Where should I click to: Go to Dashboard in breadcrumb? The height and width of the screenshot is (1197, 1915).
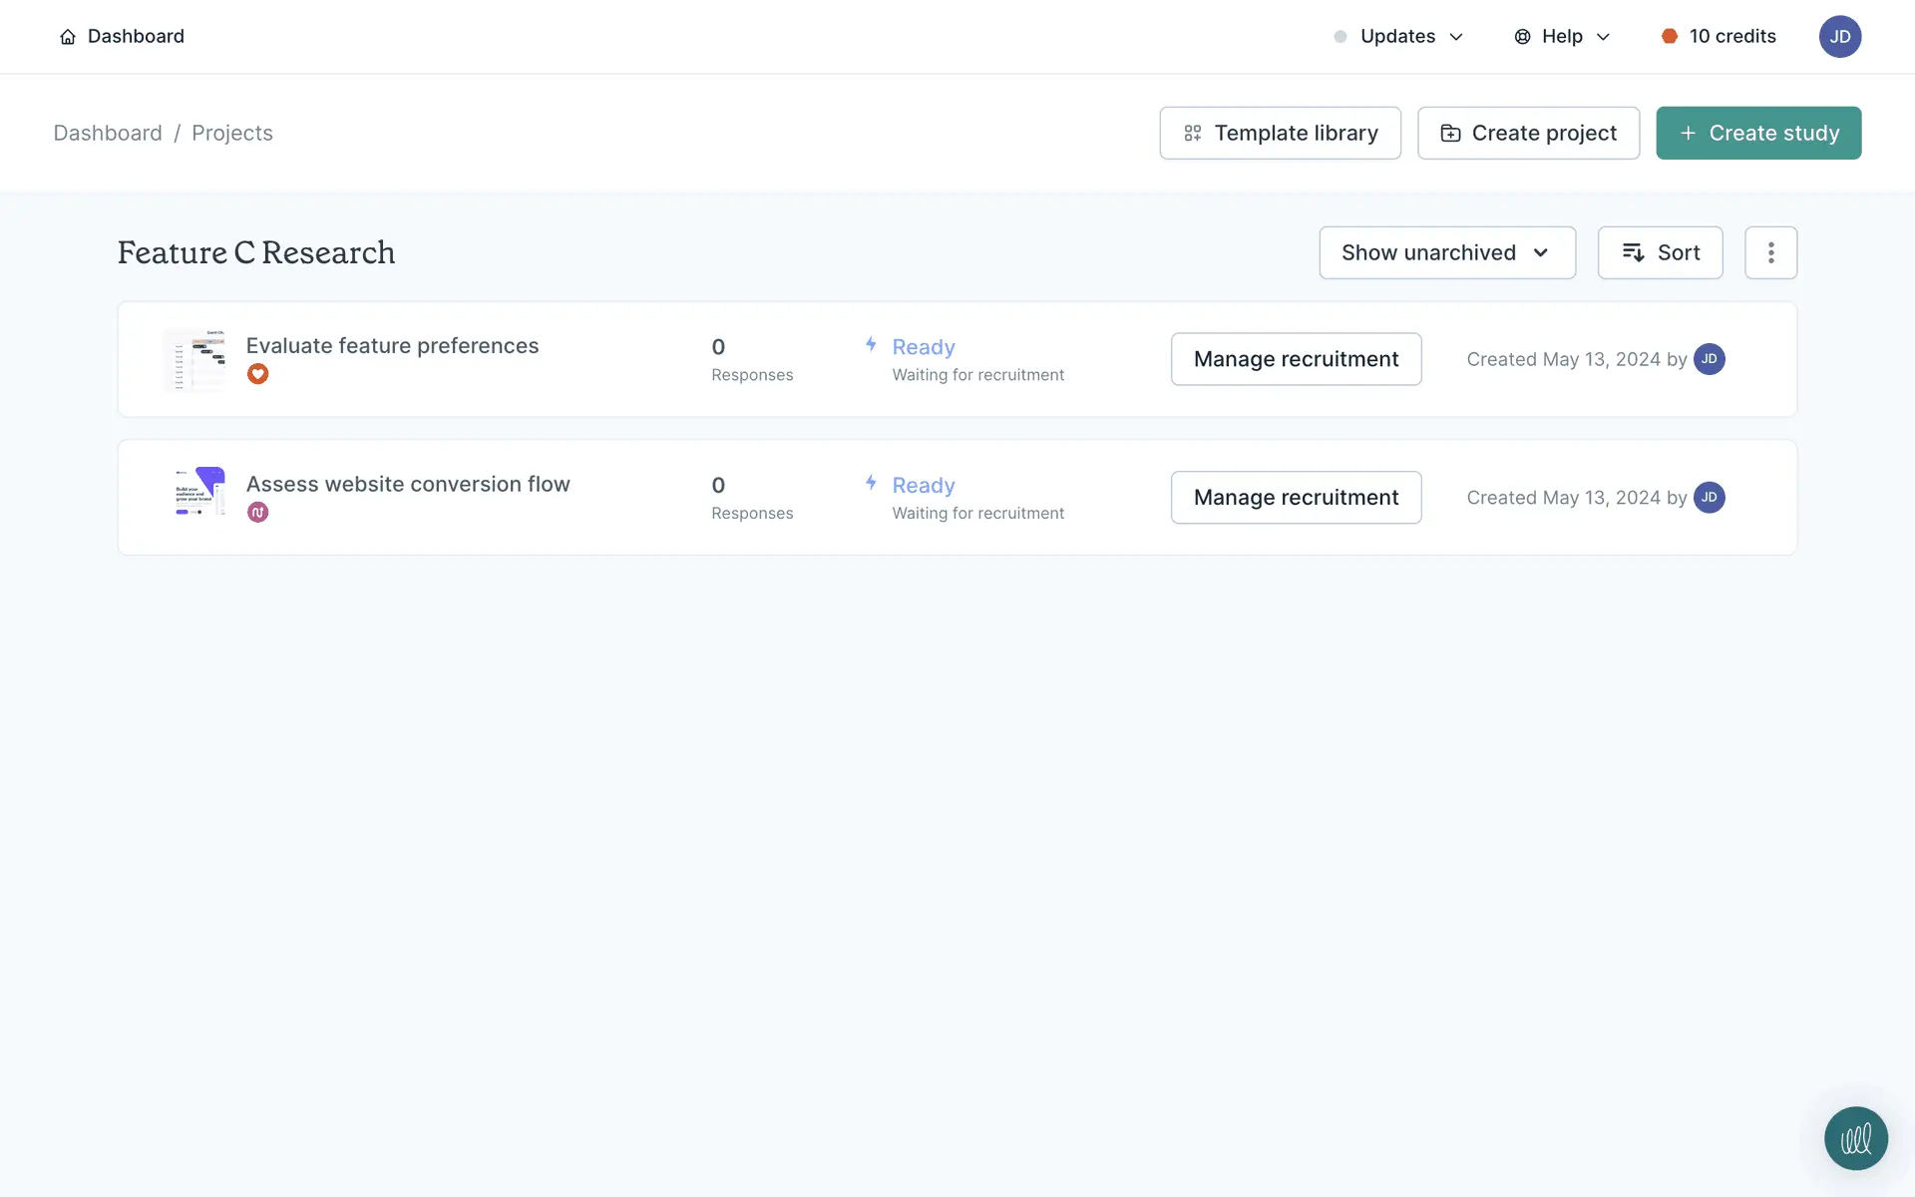[x=108, y=134]
